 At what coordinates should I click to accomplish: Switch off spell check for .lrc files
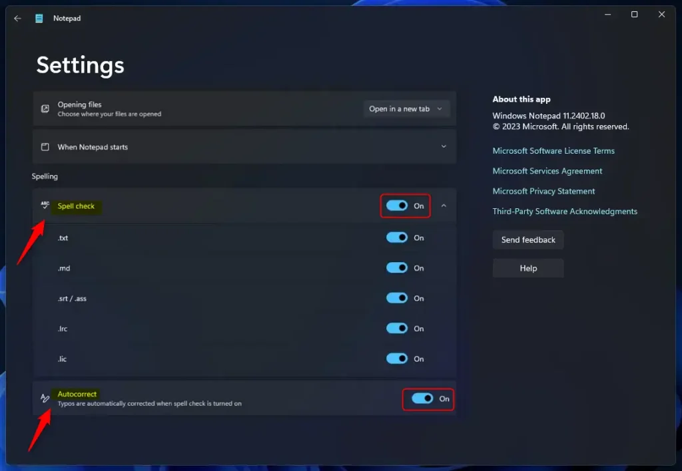click(397, 329)
